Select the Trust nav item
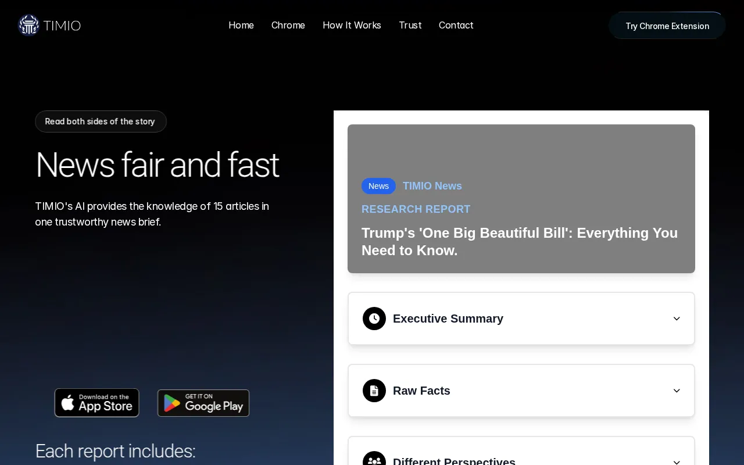 410,25
